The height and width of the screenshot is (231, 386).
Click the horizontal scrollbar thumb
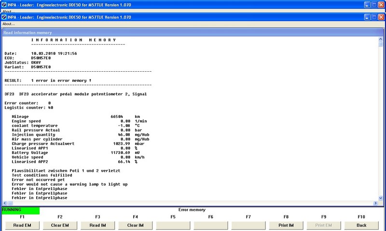10,203
